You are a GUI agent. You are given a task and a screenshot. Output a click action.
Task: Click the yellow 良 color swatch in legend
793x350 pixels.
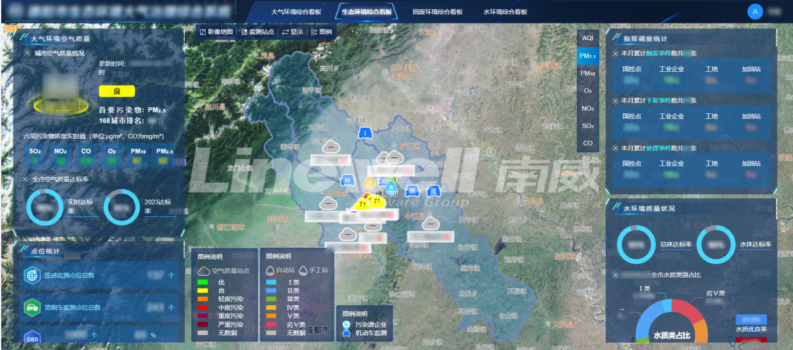coord(203,290)
